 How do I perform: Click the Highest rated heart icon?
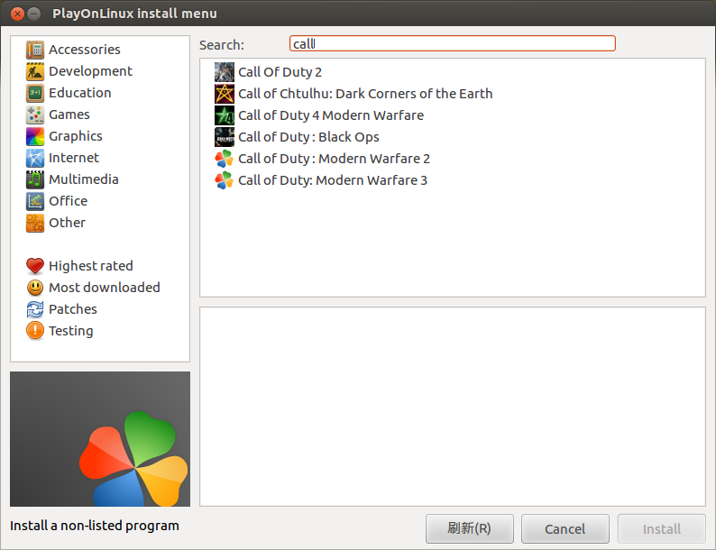coord(35,266)
